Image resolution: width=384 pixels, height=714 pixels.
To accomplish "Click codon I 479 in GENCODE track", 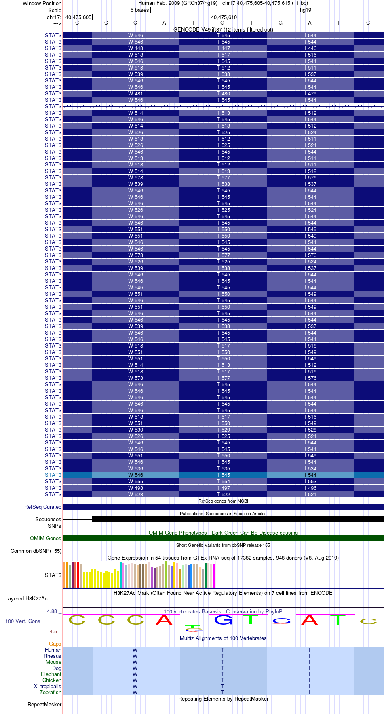I will click(311, 93).
